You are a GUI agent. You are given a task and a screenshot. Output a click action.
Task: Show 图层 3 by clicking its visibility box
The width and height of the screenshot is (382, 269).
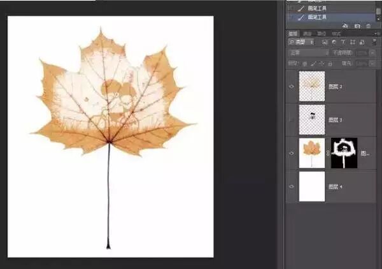point(292,120)
